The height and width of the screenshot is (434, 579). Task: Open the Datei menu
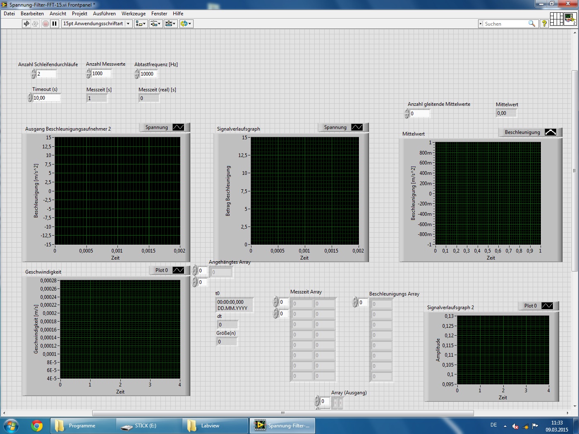9,14
